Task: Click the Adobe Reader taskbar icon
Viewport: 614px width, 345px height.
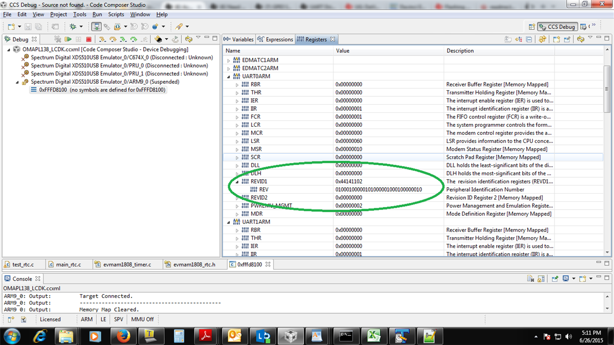Action: (x=207, y=336)
